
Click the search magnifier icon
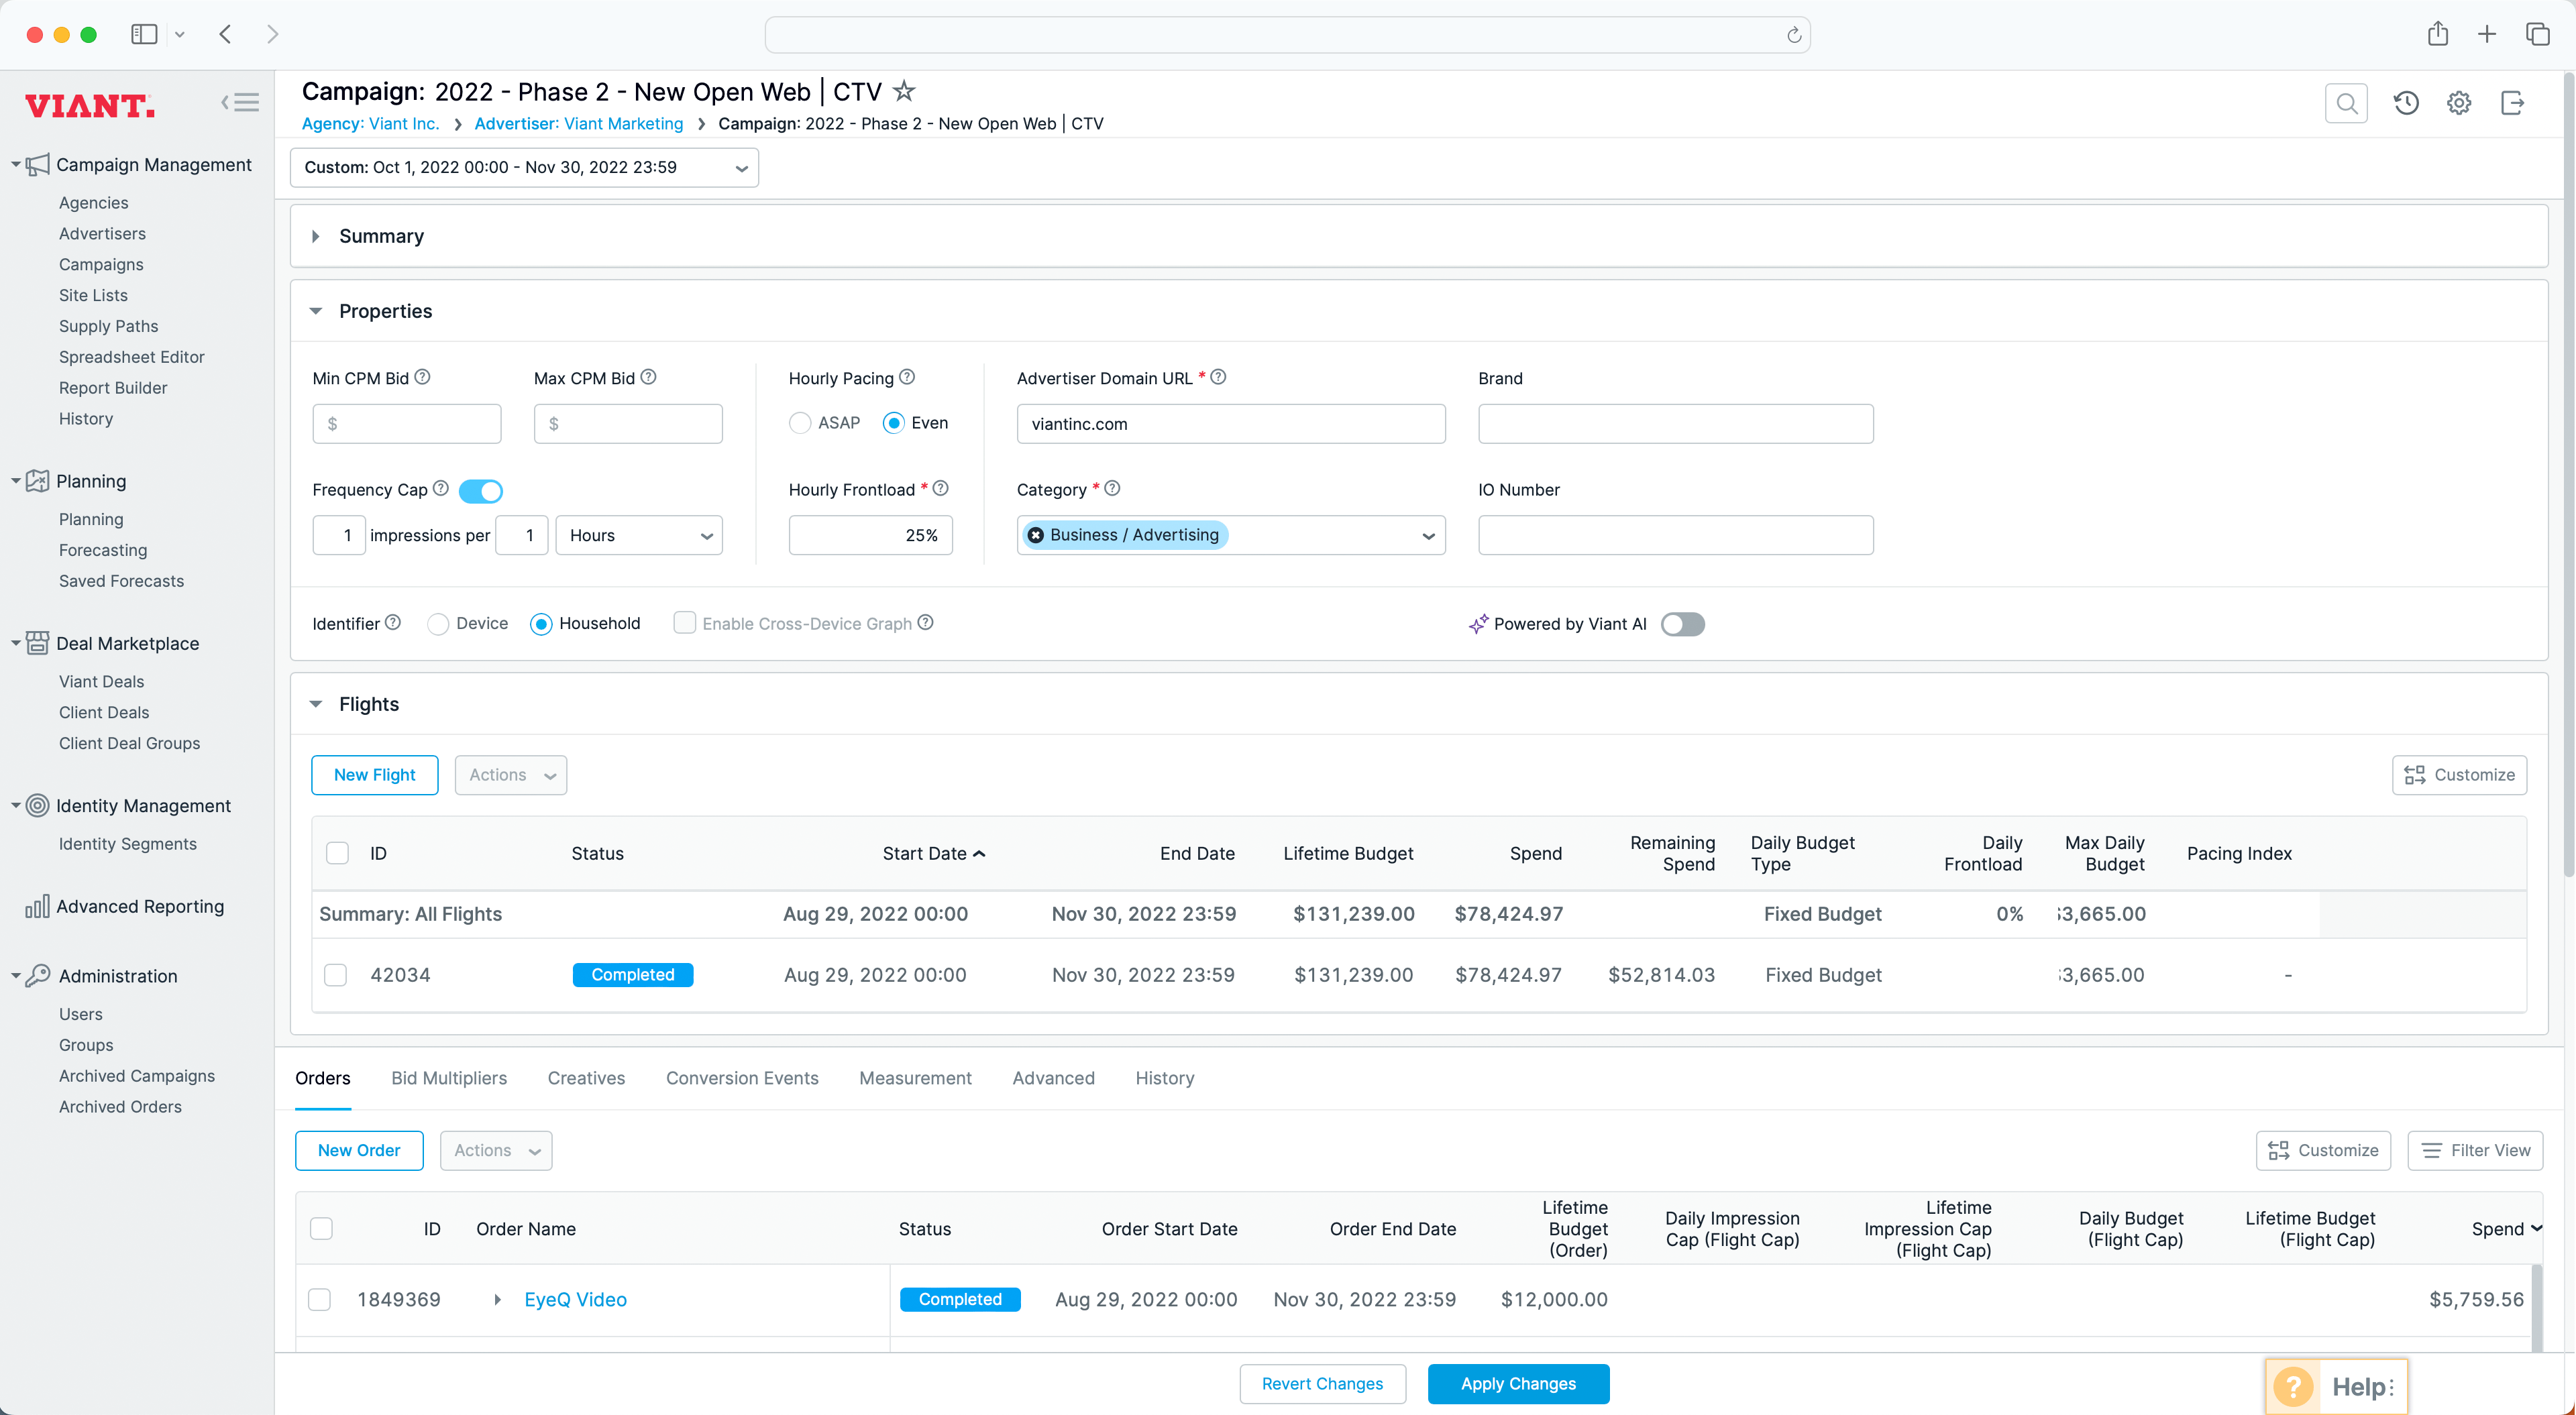click(2346, 103)
